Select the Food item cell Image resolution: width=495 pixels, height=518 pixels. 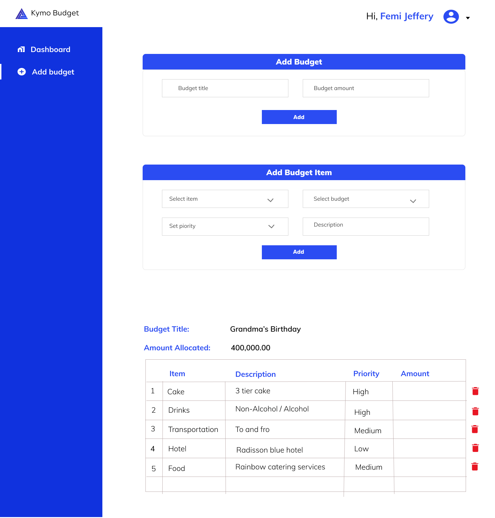click(x=194, y=468)
